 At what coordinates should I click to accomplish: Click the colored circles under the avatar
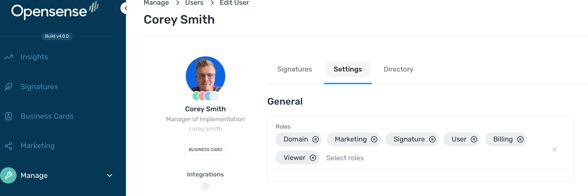click(x=205, y=96)
